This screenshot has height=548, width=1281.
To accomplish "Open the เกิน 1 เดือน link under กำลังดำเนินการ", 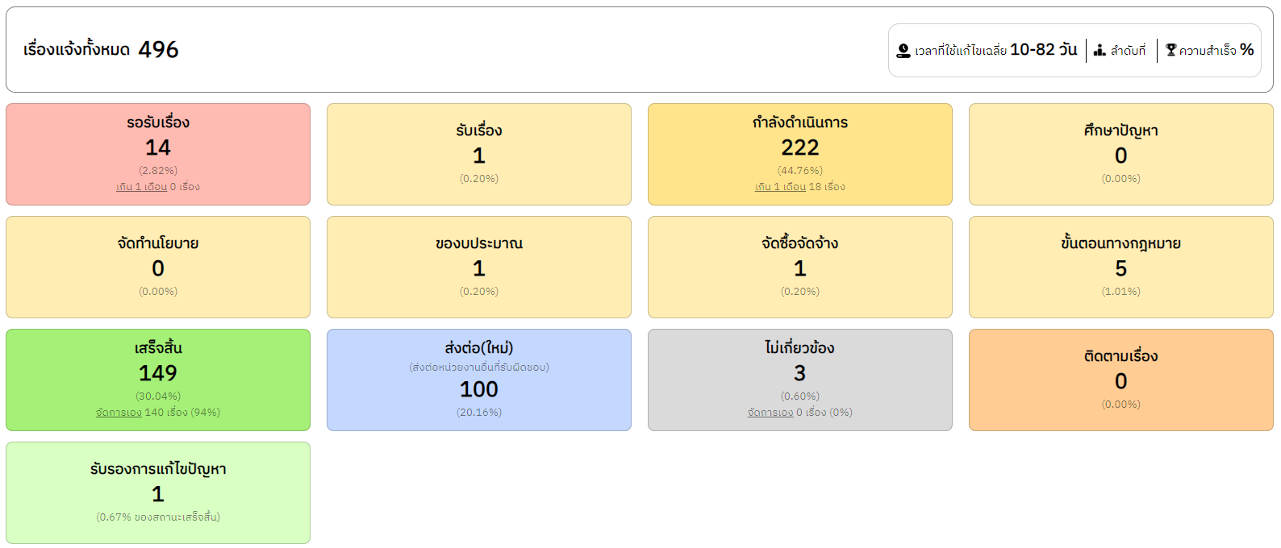I will coord(780,187).
